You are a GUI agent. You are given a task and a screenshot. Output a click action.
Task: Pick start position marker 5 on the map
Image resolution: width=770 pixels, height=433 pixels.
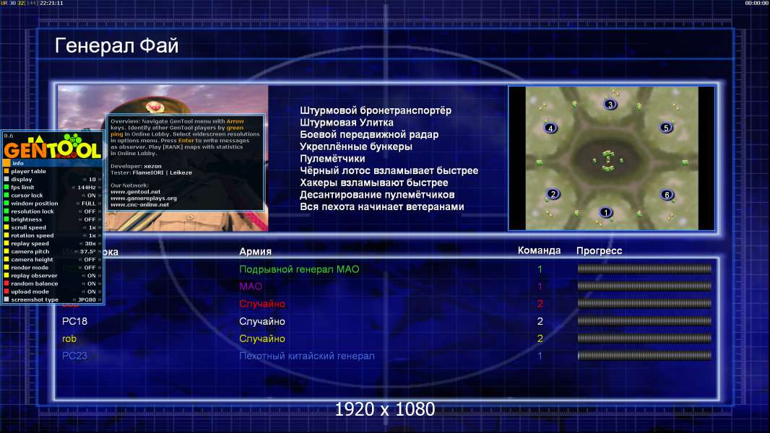(x=666, y=128)
